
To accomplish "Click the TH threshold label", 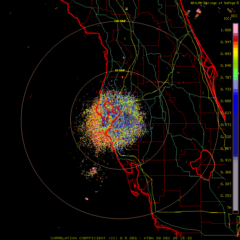I will coord(229,208).
